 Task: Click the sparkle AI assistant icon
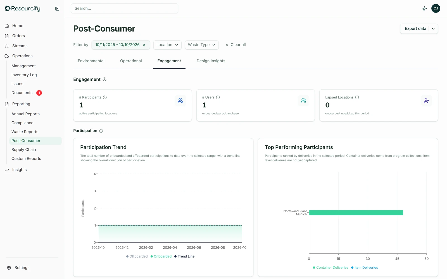pos(425,8)
